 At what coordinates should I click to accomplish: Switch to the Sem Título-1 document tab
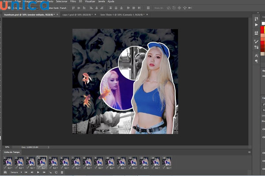point(122,15)
